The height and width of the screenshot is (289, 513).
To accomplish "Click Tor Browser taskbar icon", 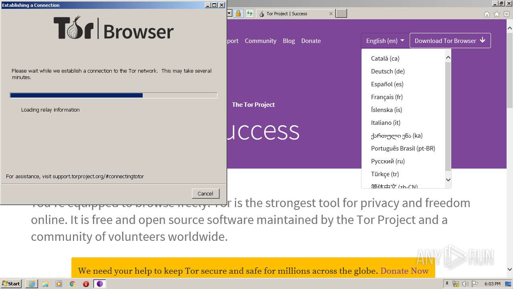I will [100, 284].
